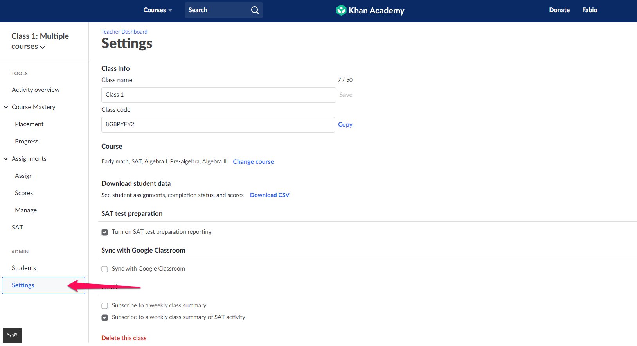
Task: Click the Class code field 8G8PYFY2
Action: (x=218, y=125)
